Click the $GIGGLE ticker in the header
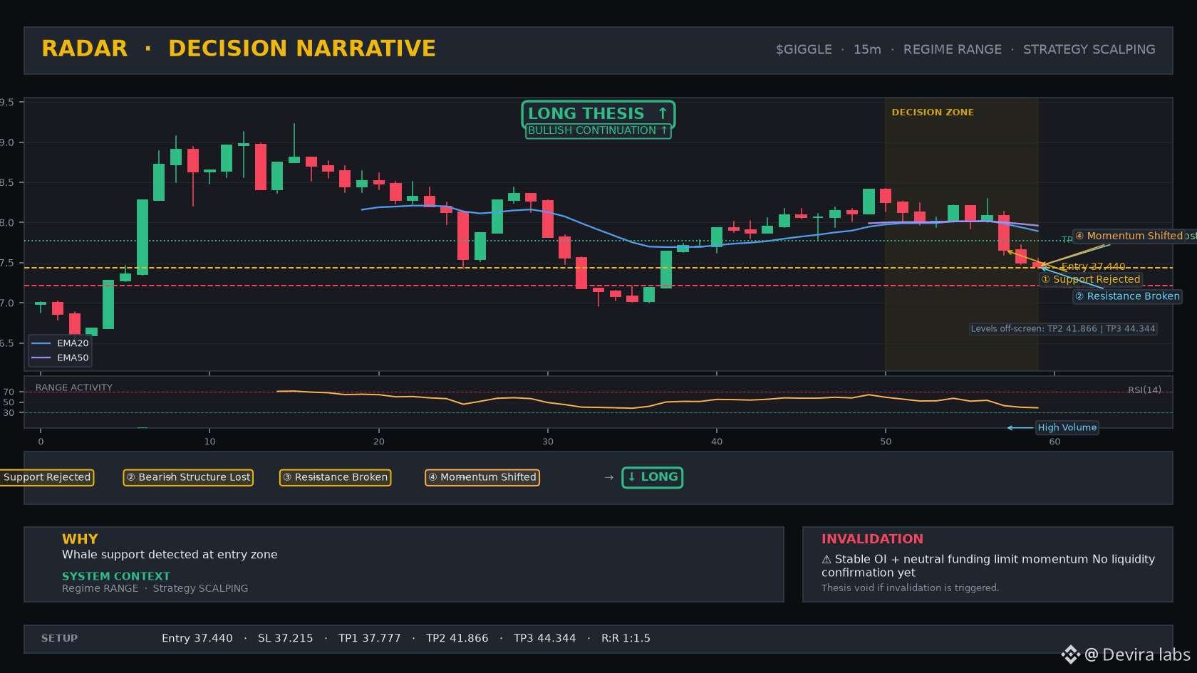The width and height of the screenshot is (1197, 673). click(x=804, y=50)
